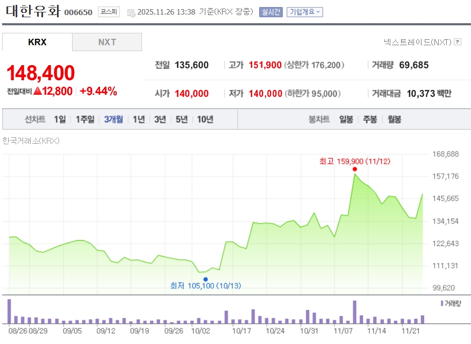This screenshot has width=471, height=344.
Task: Click the red up-triangle price change icon
Action: coord(38,92)
